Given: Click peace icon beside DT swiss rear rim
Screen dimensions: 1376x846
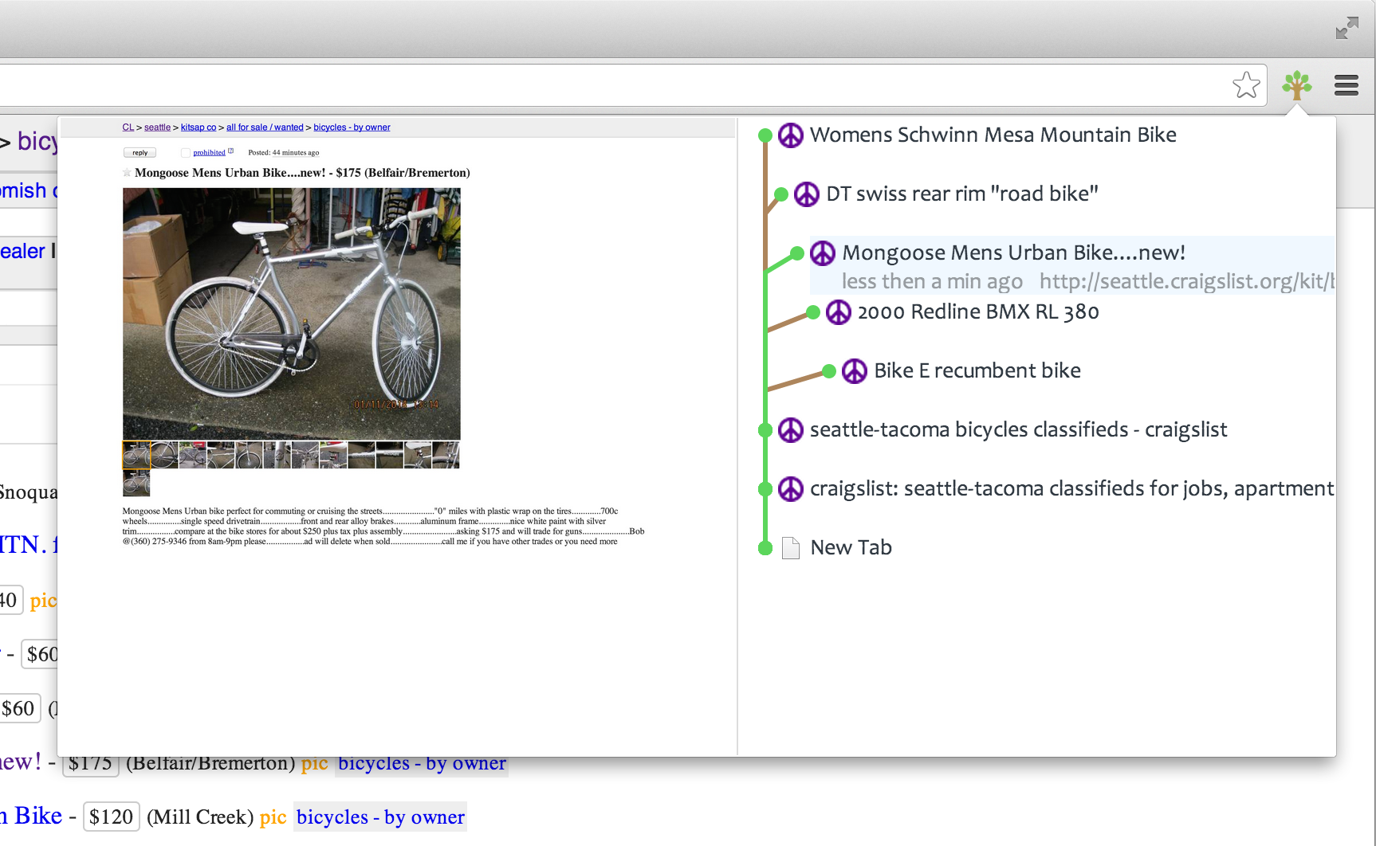Looking at the screenshot, I should click(806, 194).
